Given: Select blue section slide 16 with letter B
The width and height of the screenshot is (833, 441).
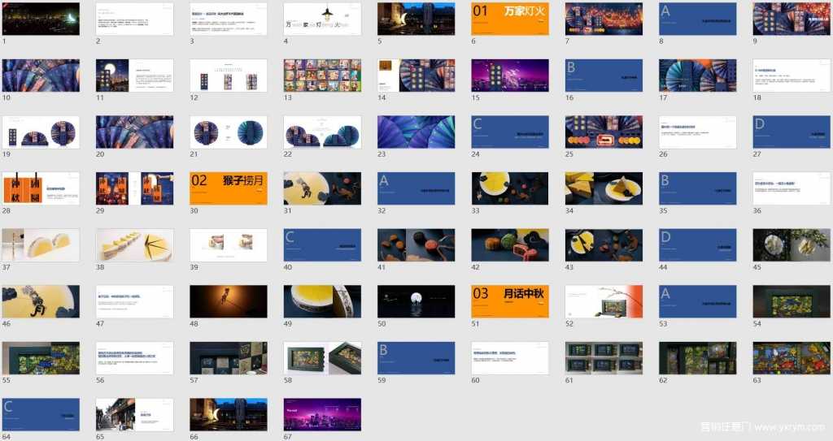Looking at the screenshot, I should pos(604,75).
